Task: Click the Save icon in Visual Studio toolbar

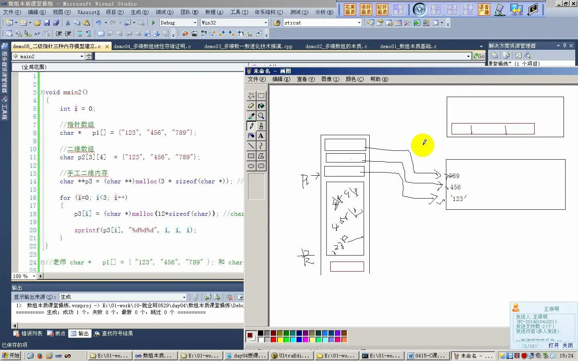Action: (x=47, y=23)
